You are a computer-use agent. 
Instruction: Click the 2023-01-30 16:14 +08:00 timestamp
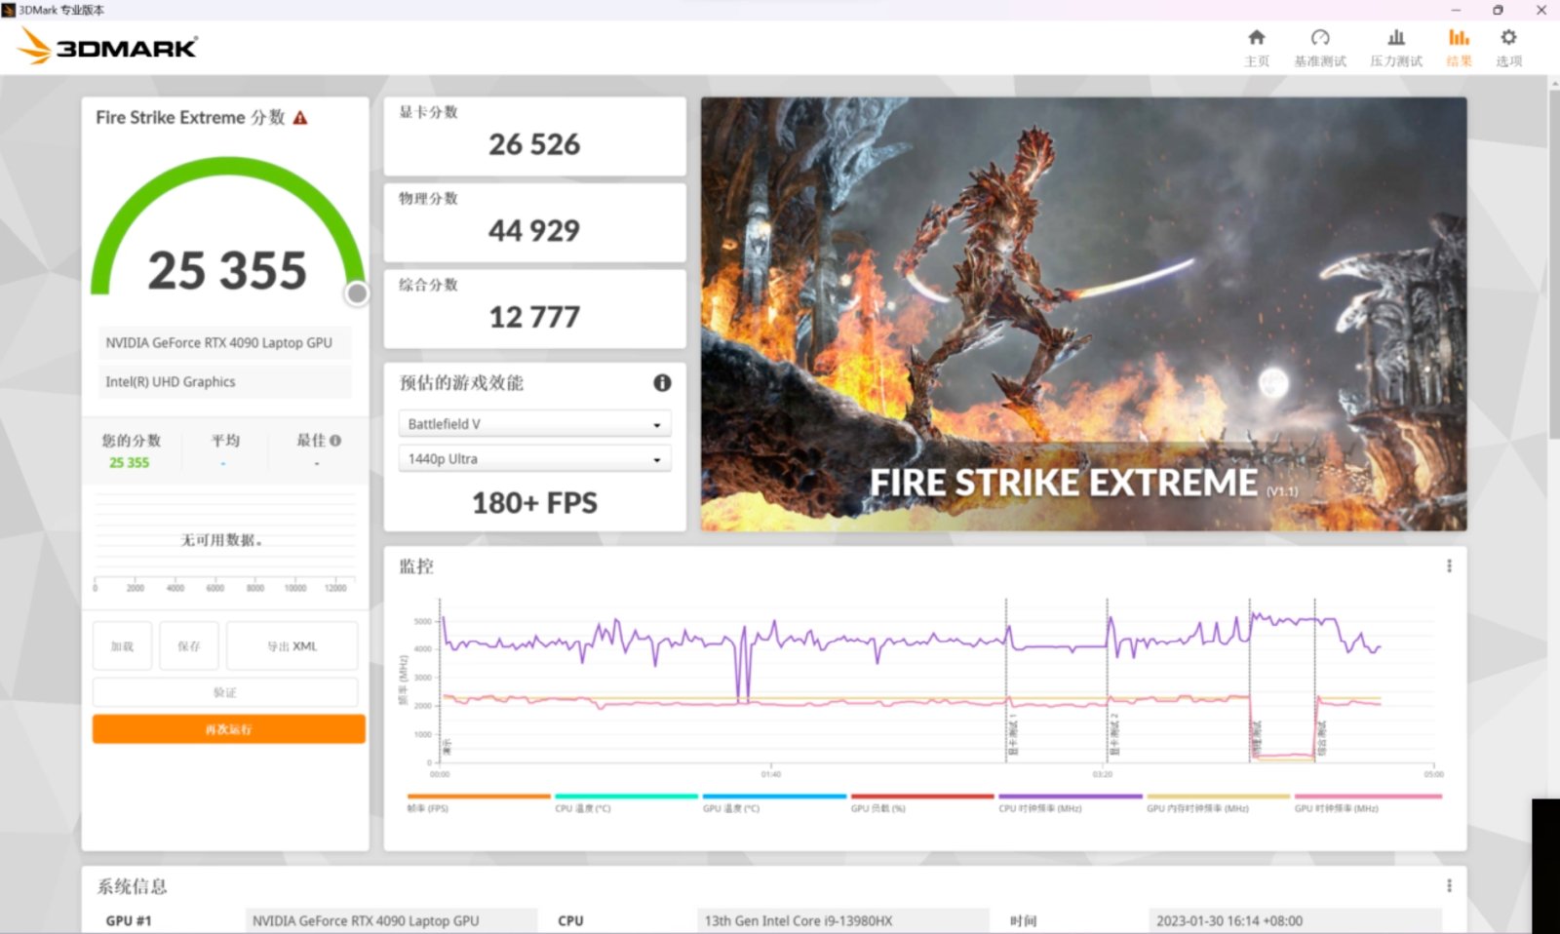(x=1295, y=920)
